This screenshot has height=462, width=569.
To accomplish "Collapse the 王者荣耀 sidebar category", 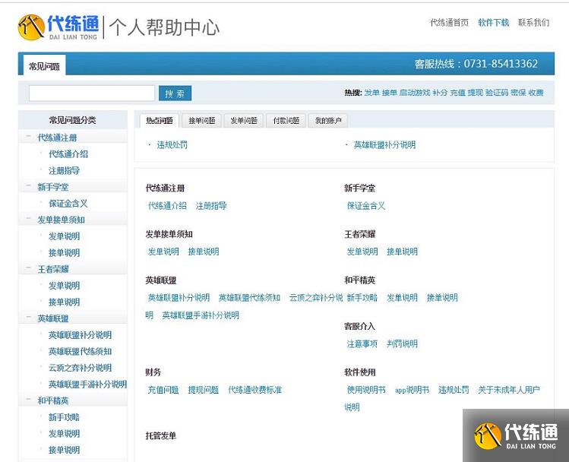I will coord(28,268).
